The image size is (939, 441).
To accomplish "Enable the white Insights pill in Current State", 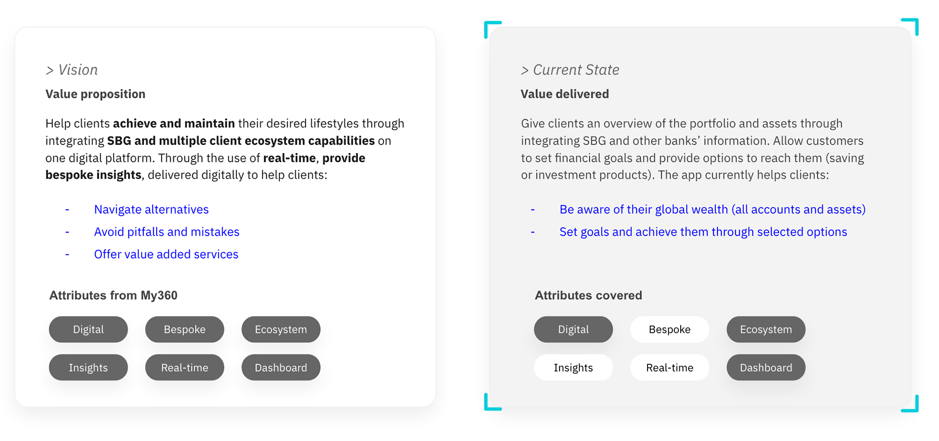I will click(x=573, y=367).
